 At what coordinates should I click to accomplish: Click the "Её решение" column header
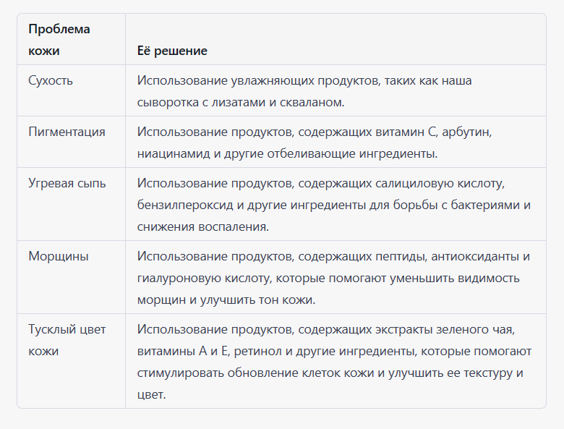[172, 51]
